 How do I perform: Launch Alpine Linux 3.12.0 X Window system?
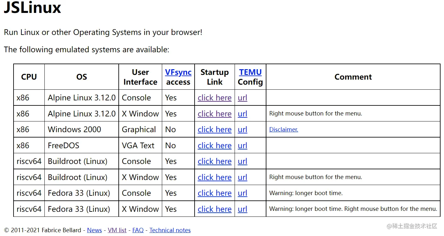(x=214, y=114)
